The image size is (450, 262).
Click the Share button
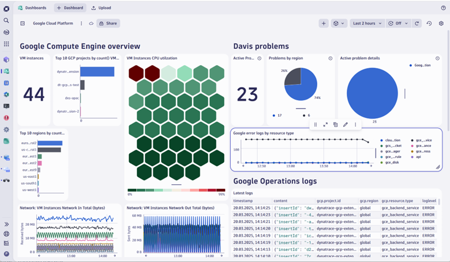coord(108,24)
